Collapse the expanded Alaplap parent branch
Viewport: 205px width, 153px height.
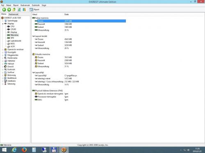(x=2, y=24)
